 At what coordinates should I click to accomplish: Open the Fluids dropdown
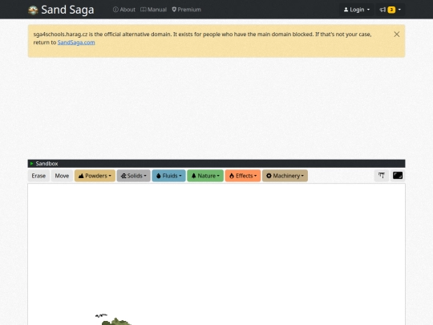(168, 176)
